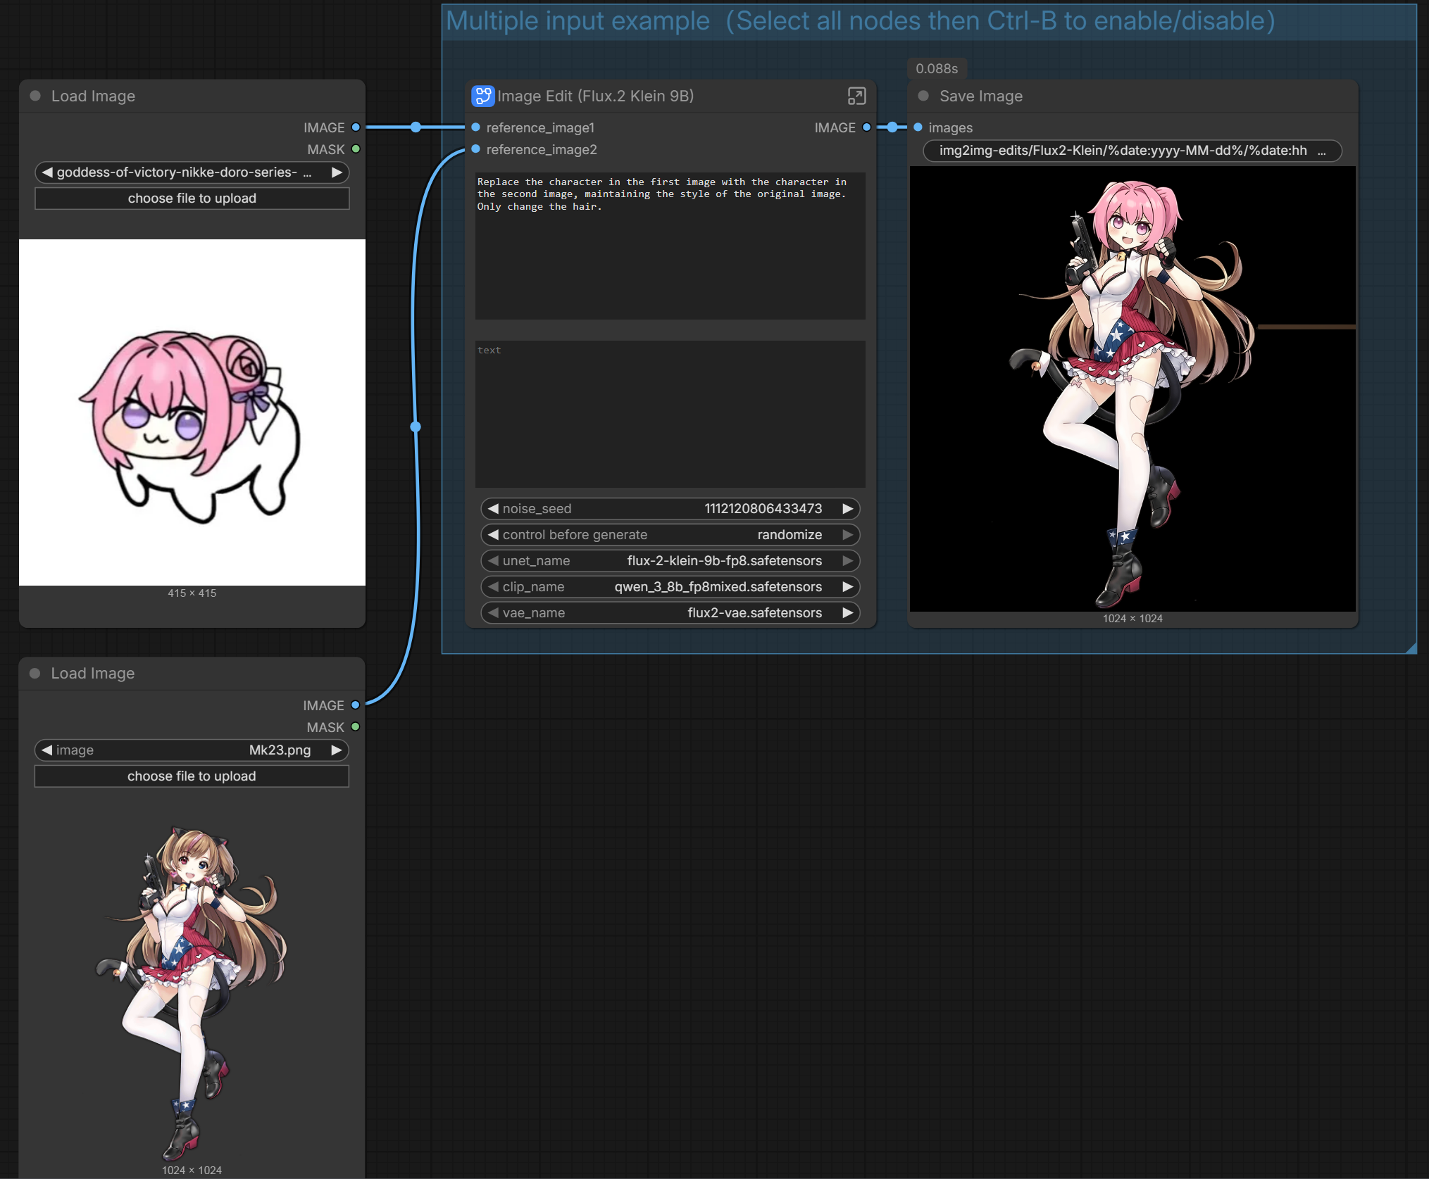Click choose file to upload in bottom node
1429x1179 pixels.
click(192, 776)
